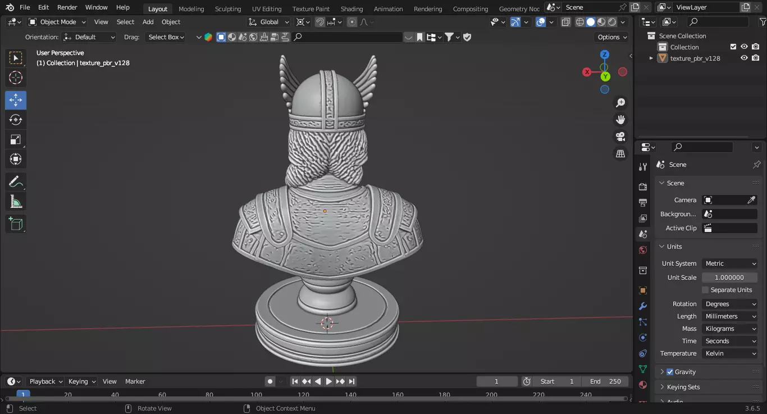Select the Add Cube tool
Screen dimensions: 767x414
point(16,224)
